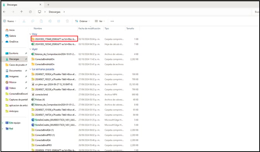Open a new tab with plus button
Screen dimensions: 260x152
[x=48, y=5]
